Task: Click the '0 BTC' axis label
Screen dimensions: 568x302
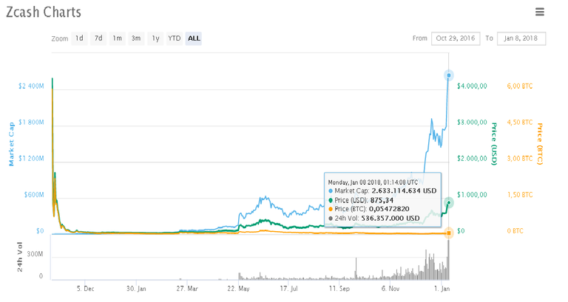Action: click(x=515, y=231)
